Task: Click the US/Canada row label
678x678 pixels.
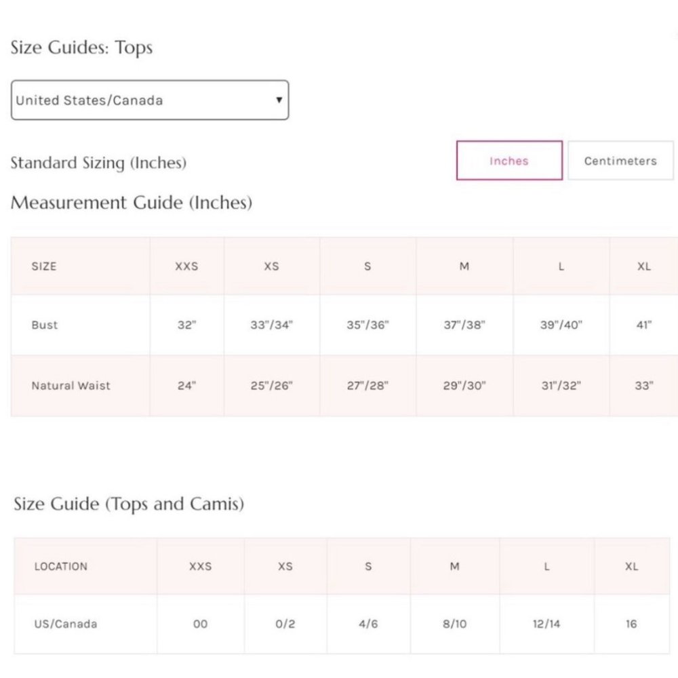Action: (x=65, y=624)
